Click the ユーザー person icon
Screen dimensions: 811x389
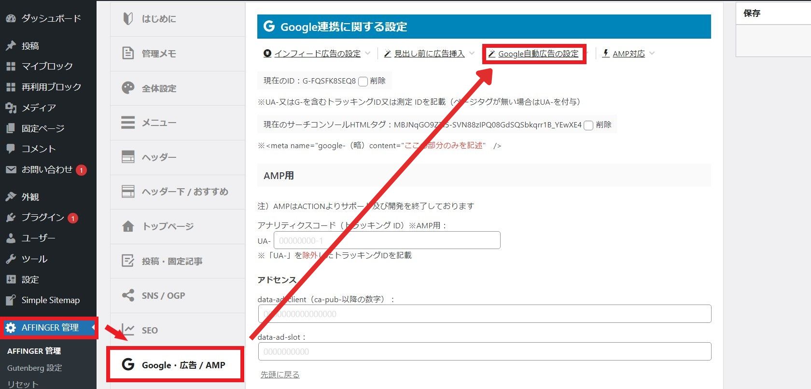pos(11,238)
